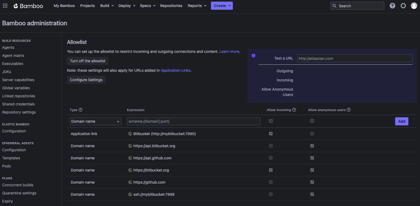Open the Create dropdown button
Viewport: 420px width, 206px height.
[222, 6]
